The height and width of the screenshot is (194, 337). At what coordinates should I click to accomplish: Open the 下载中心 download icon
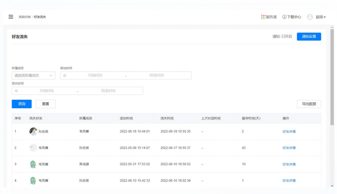284,17
